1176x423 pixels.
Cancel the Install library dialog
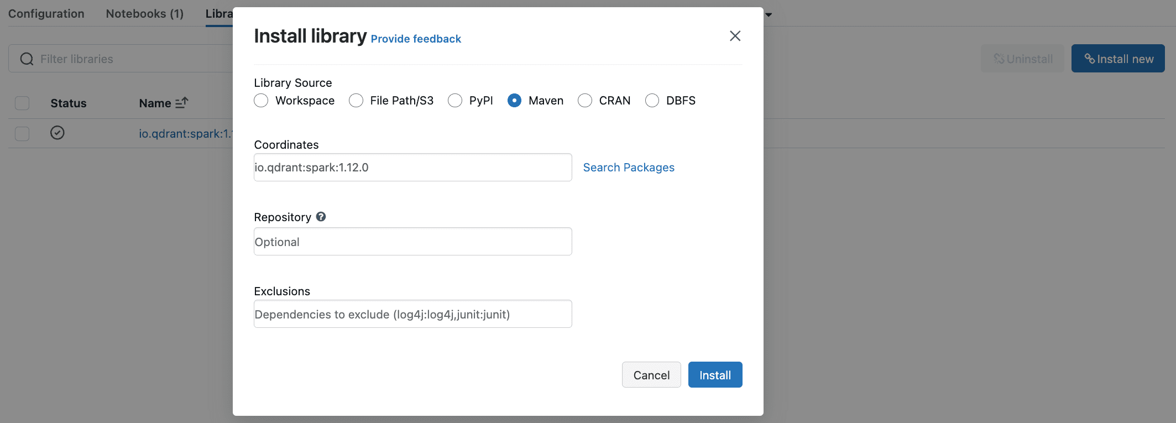tap(651, 375)
